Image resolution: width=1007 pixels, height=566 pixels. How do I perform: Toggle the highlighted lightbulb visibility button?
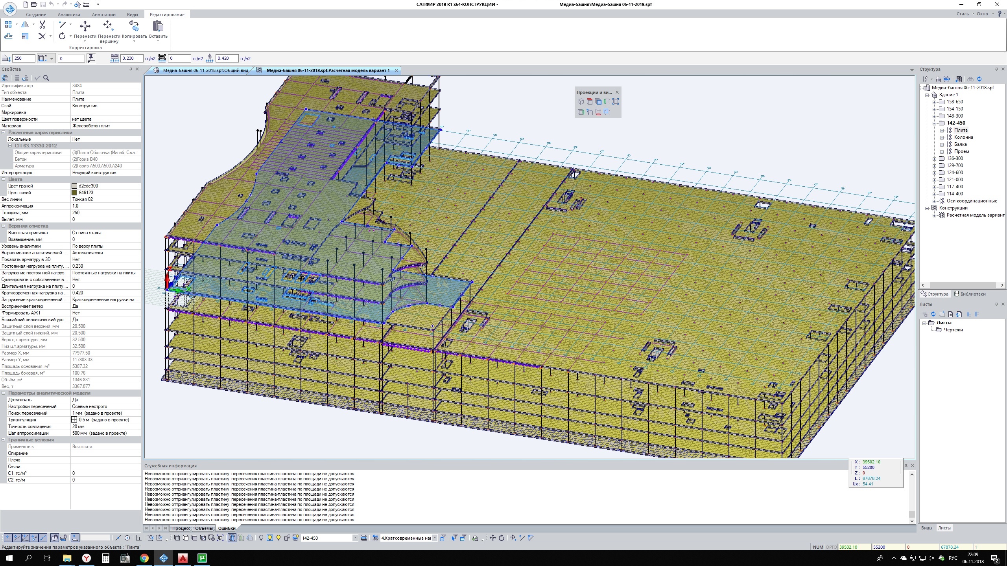click(x=270, y=538)
